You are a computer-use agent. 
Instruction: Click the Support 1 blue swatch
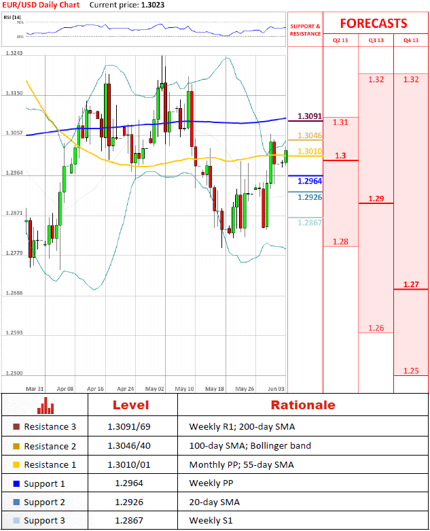click(x=16, y=483)
